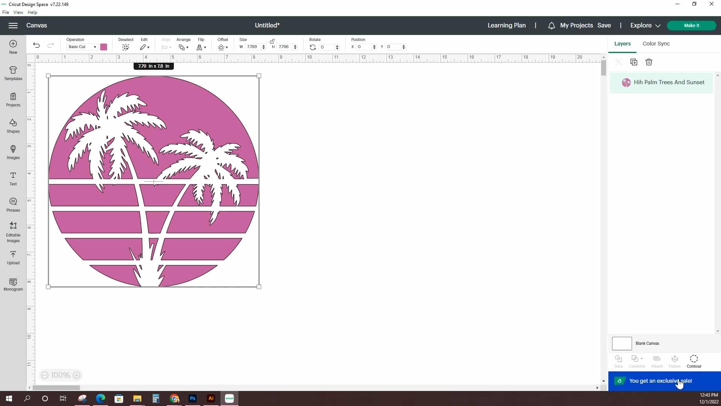
Task: Click the duplicate layer icon
Action: tap(634, 62)
